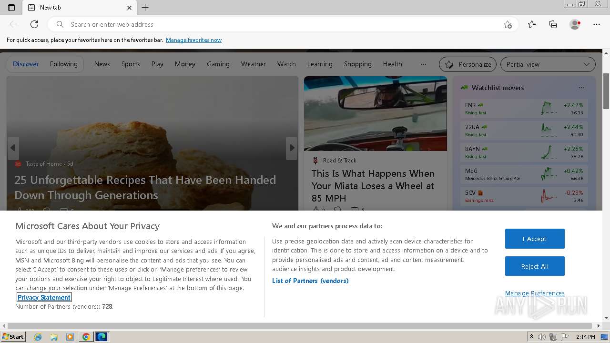Open Manage Preferences link
Viewport: 610px width, 343px height.
[x=535, y=293]
